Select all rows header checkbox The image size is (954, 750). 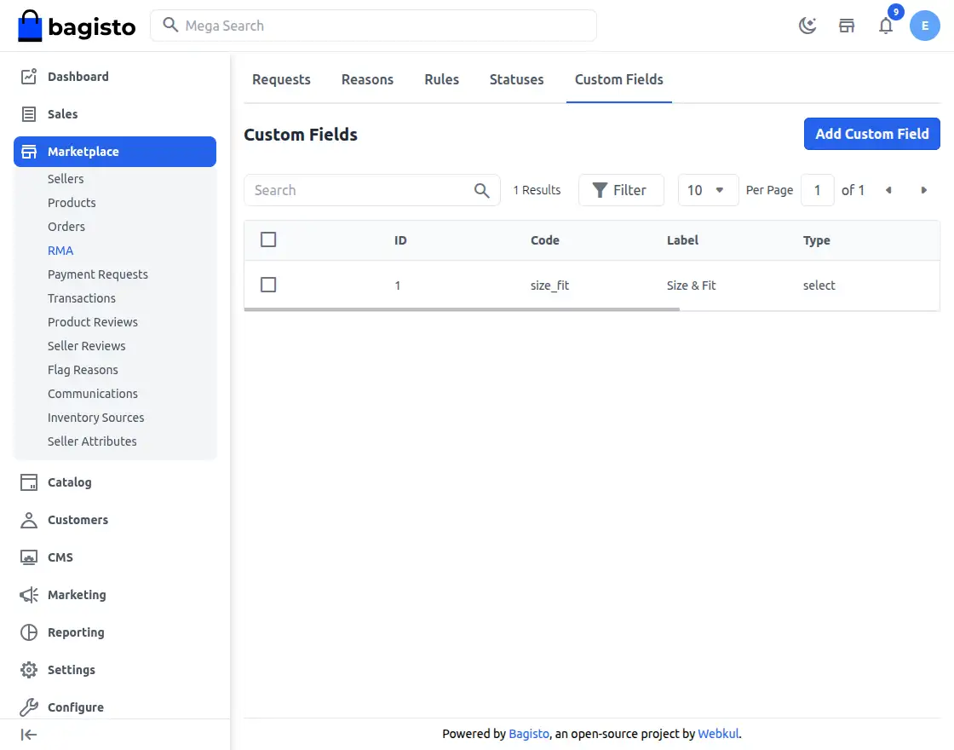pos(268,239)
